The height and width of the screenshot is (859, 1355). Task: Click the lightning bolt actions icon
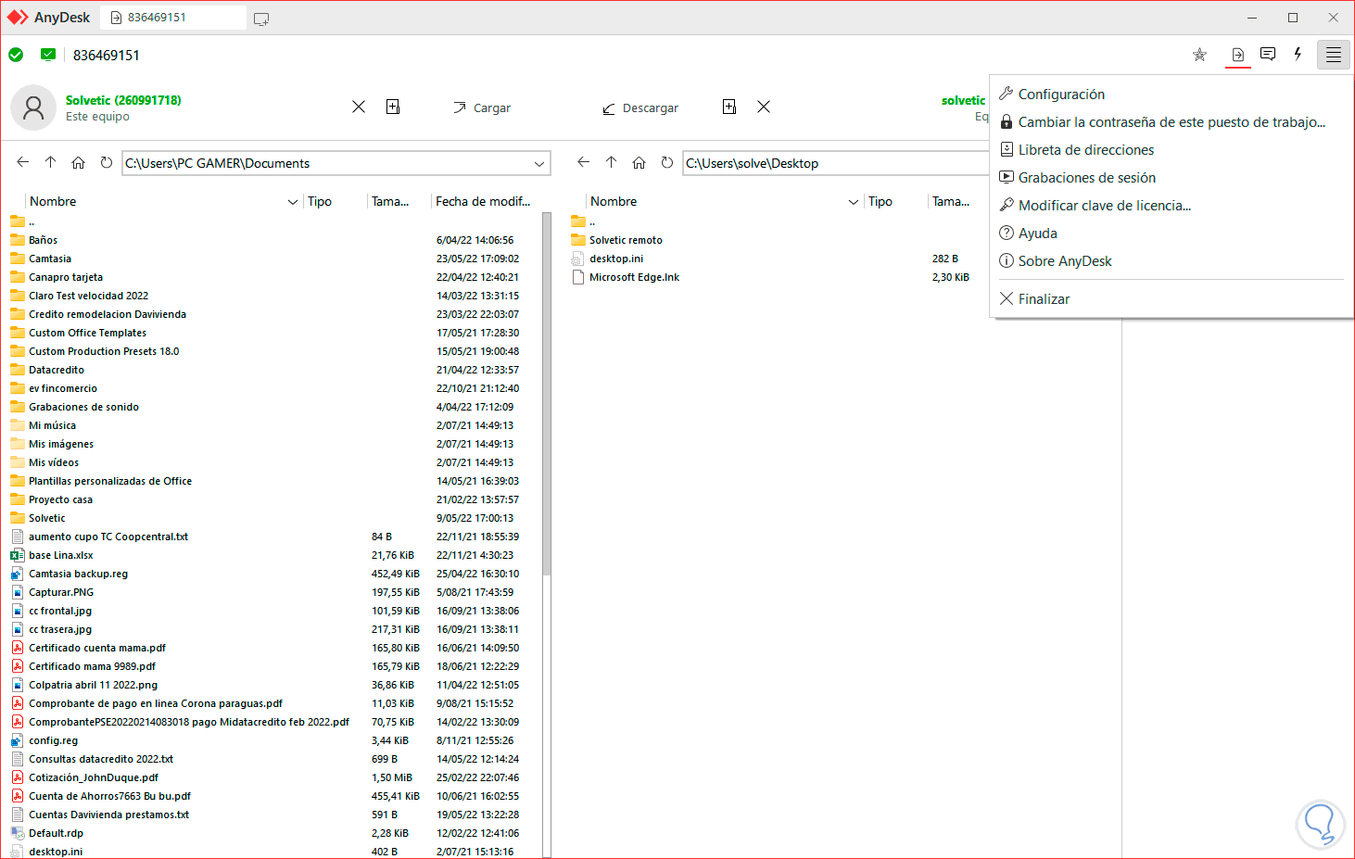(1298, 55)
